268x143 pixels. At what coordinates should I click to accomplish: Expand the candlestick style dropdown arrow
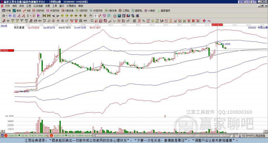click(31, 16)
